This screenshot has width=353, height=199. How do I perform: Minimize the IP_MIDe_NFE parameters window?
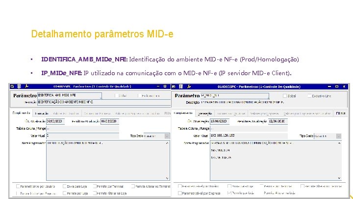coord(329,86)
